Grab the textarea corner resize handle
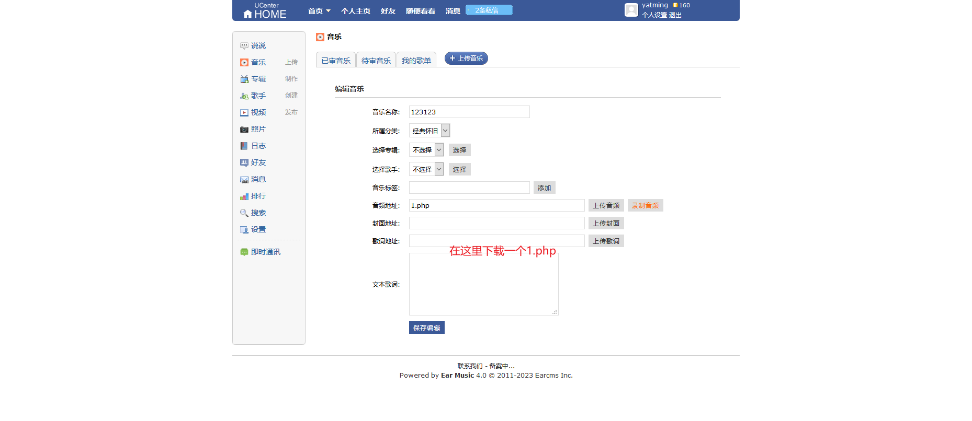The image size is (972, 421). coord(555,312)
